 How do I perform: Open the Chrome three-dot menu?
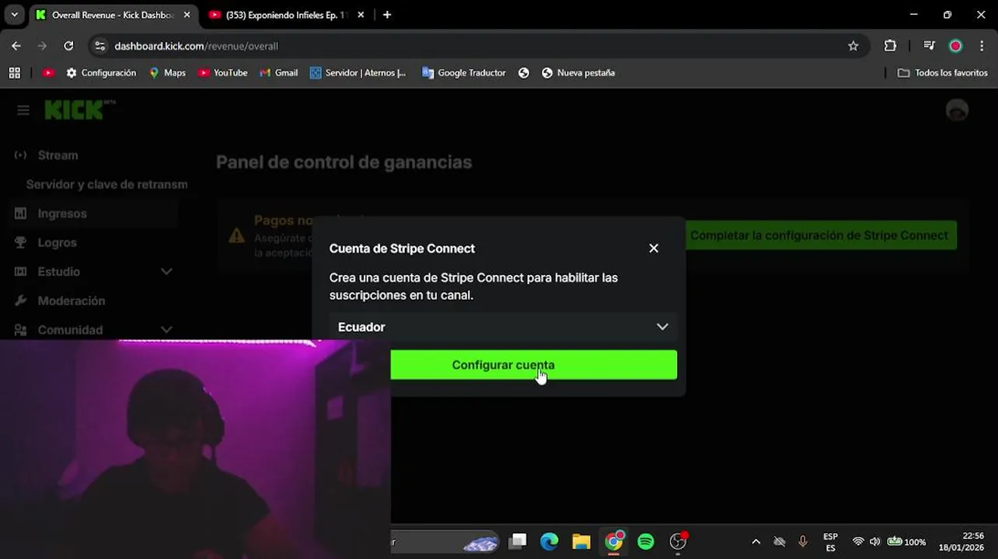tap(982, 46)
